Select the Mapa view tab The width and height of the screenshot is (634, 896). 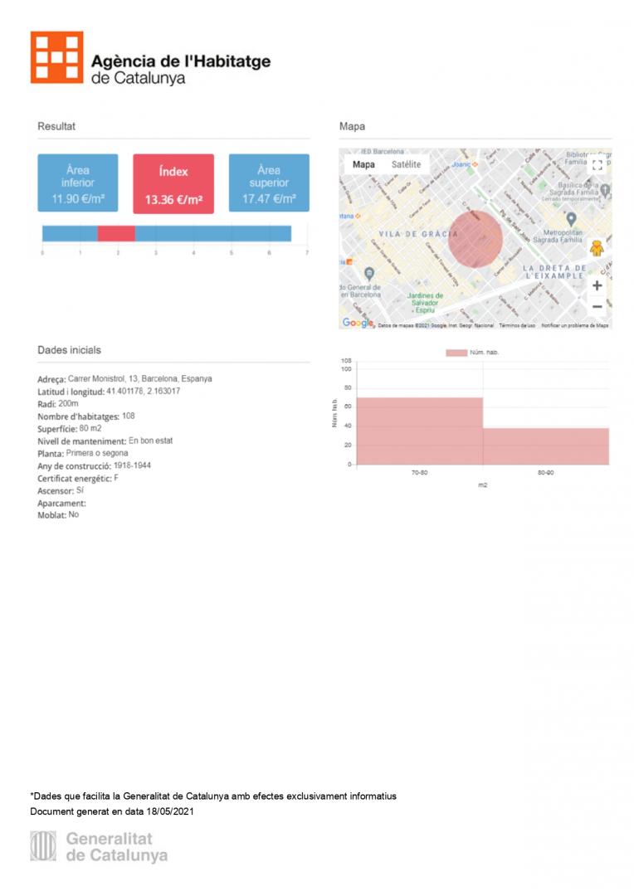coord(363,164)
